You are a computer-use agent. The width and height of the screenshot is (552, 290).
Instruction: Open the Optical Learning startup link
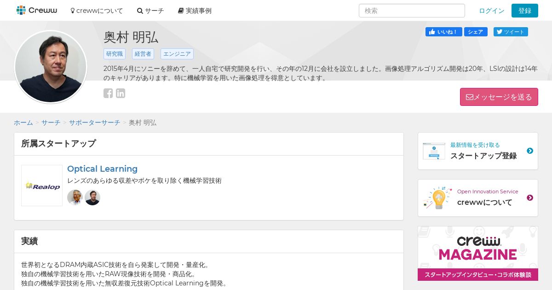[x=102, y=169]
